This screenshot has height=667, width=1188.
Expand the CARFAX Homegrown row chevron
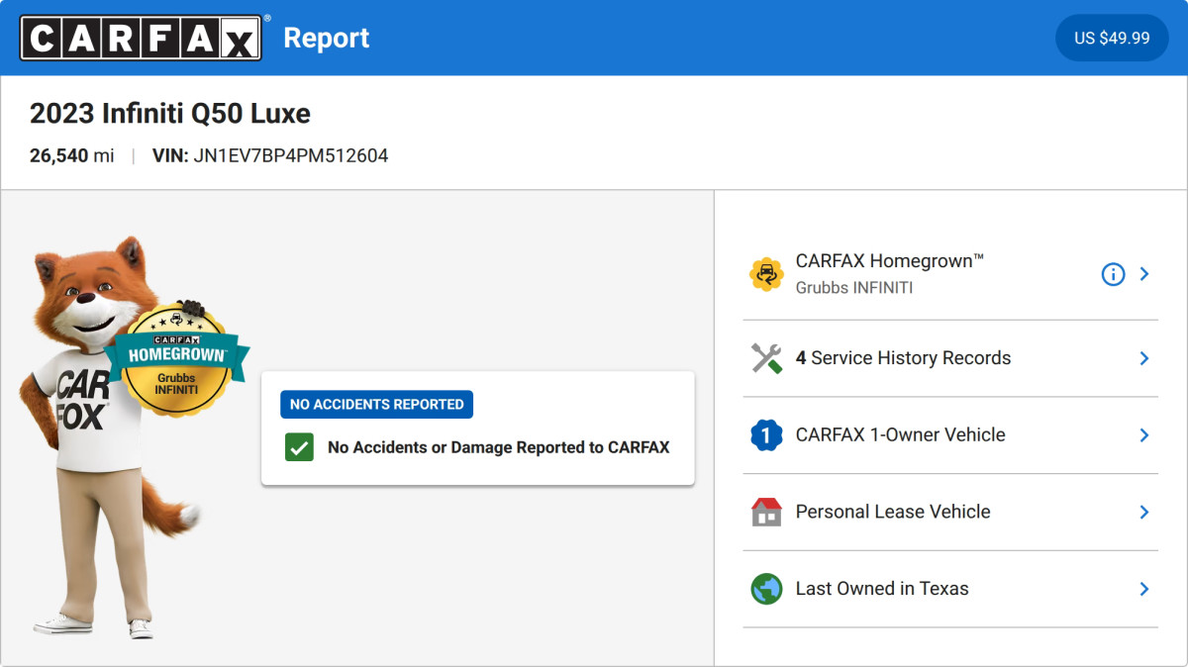click(x=1144, y=274)
